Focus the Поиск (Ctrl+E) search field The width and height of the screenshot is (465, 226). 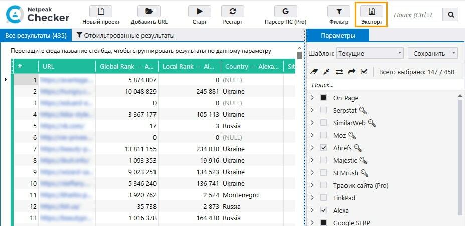[x=417, y=15]
